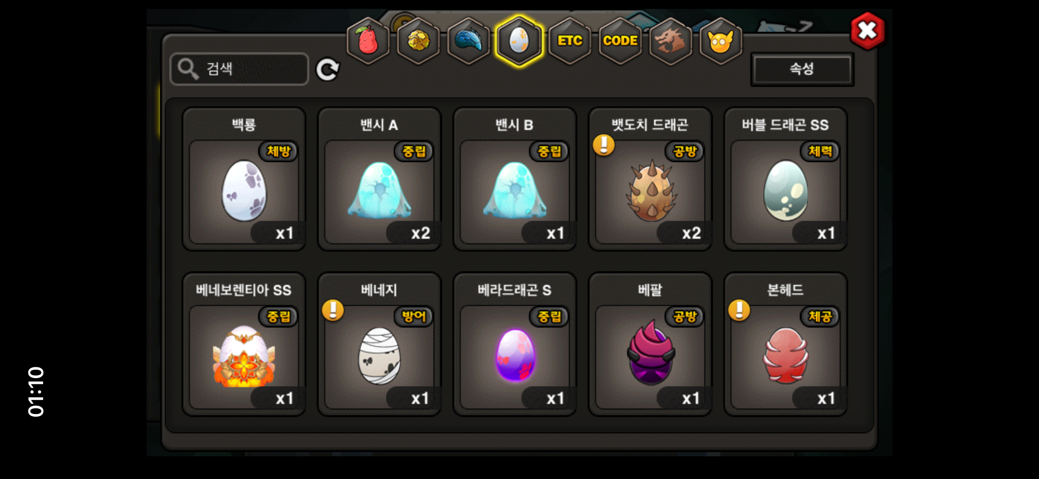
Task: Pick the 베네보렌티아 SS flaming egg
Action: point(244,344)
